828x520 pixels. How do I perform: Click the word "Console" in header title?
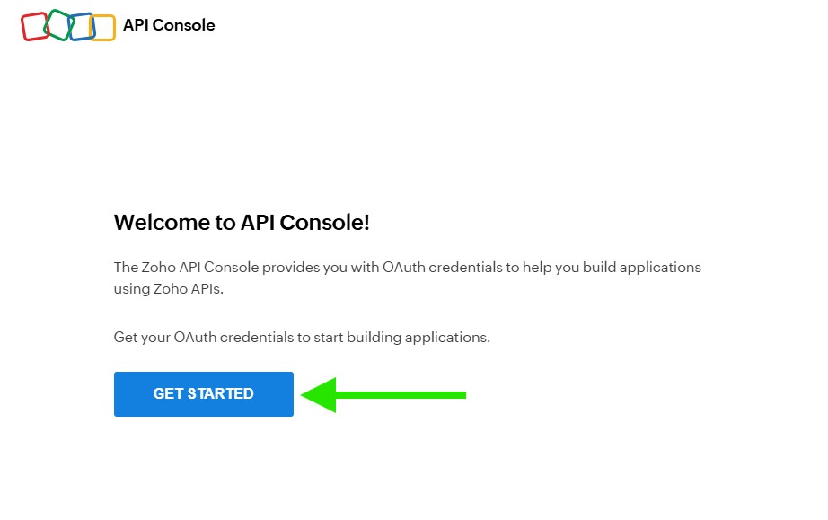(183, 25)
